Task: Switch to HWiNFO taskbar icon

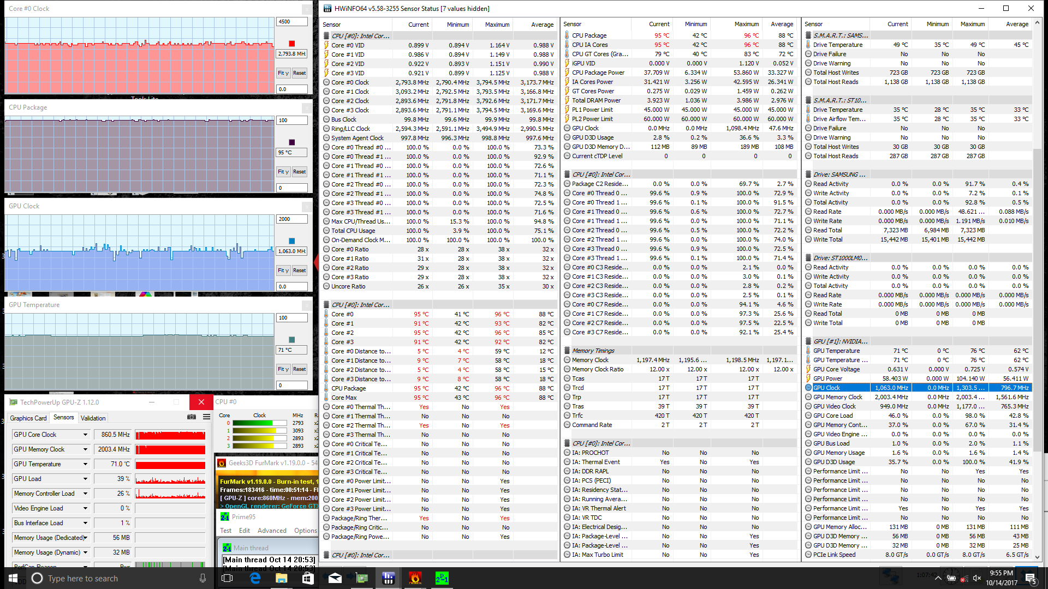Action: pos(388,578)
